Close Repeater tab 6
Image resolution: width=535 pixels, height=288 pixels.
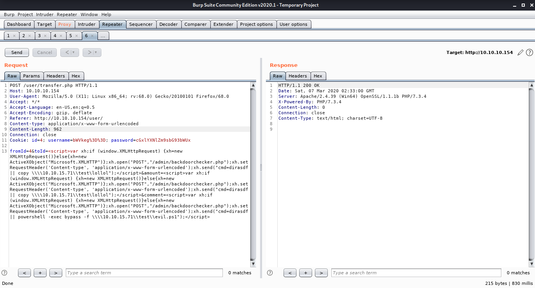pyautogui.click(x=92, y=36)
